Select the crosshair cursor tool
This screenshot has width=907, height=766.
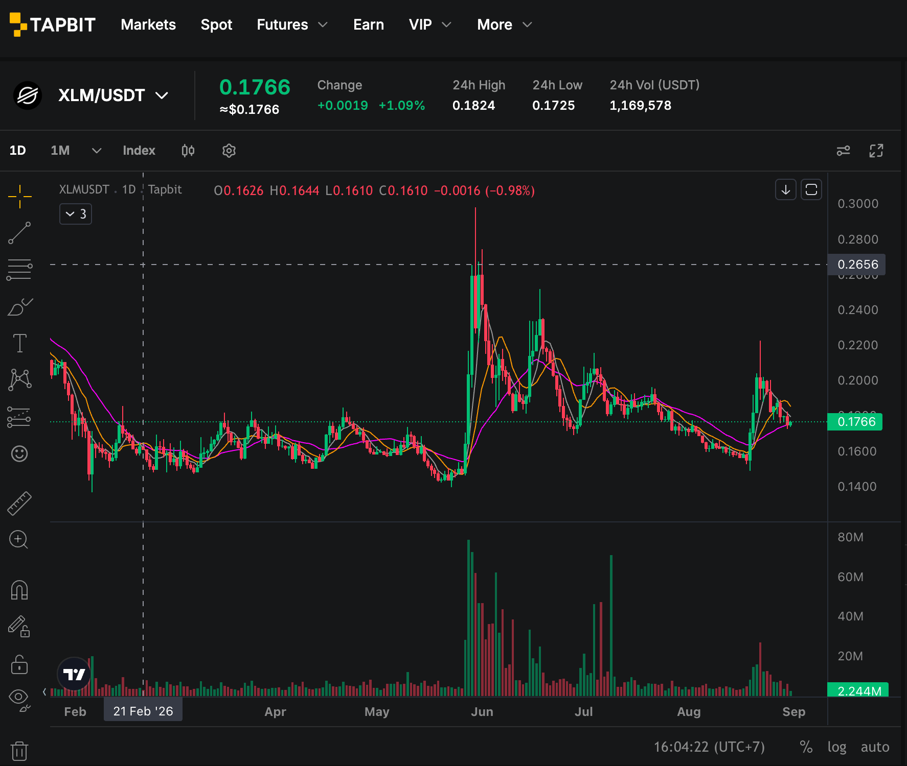pyautogui.click(x=19, y=197)
